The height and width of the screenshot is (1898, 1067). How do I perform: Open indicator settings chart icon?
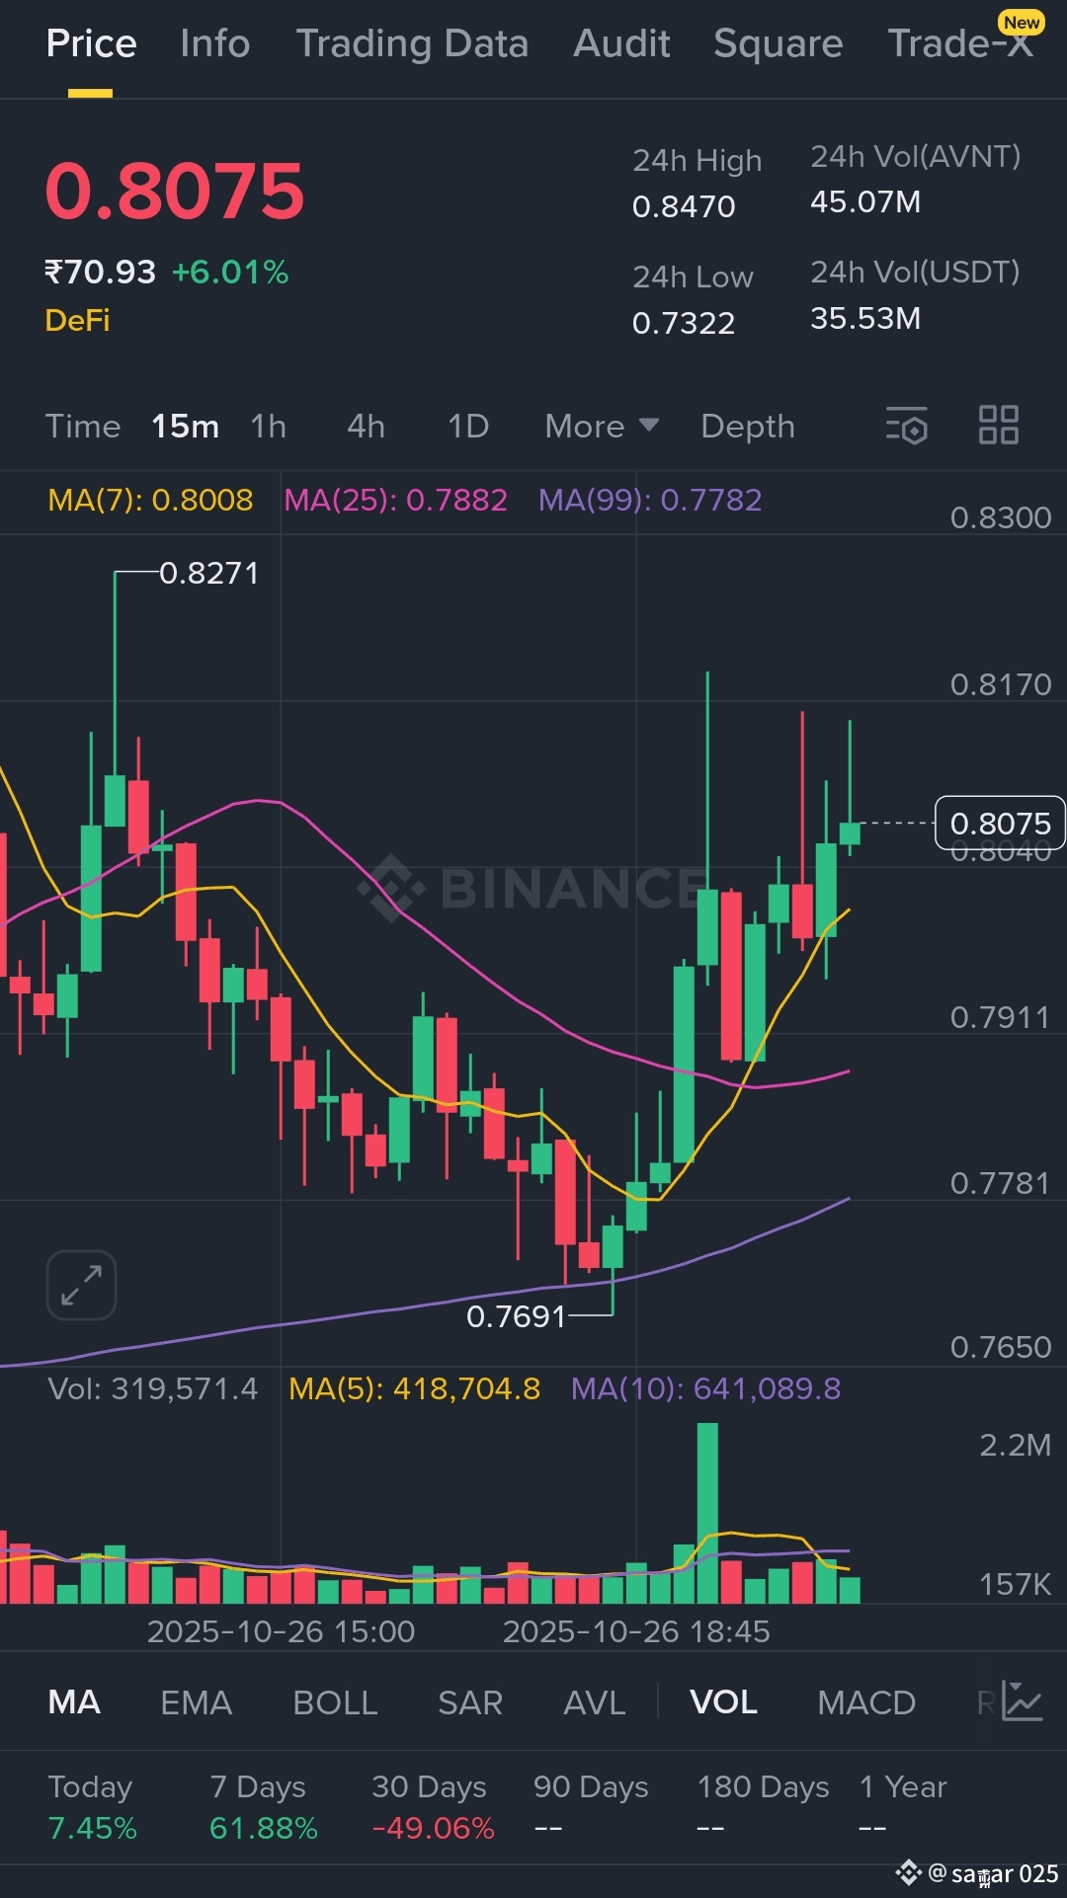coord(1022,1701)
